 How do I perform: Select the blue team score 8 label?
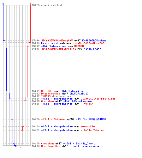[3, 4]
